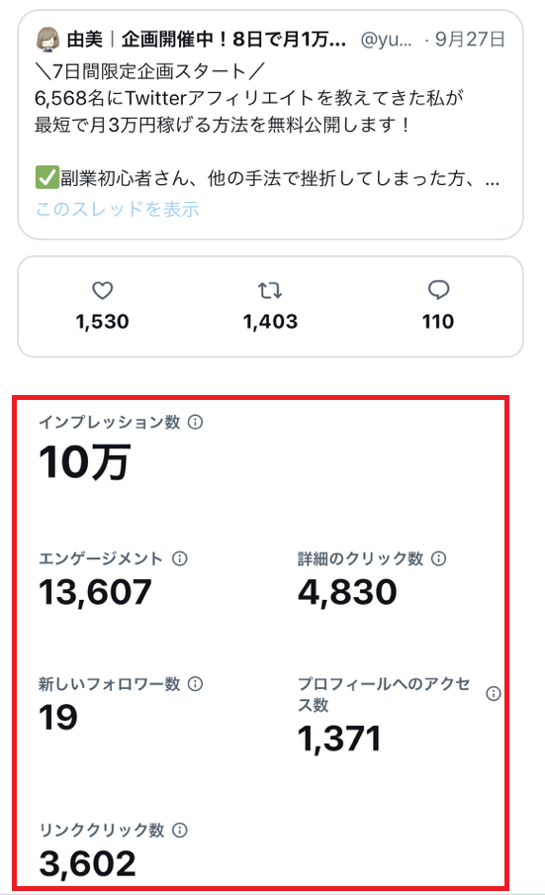Click the 10万 impressions value
Image resolution: width=545 pixels, height=895 pixels.
coord(85,461)
